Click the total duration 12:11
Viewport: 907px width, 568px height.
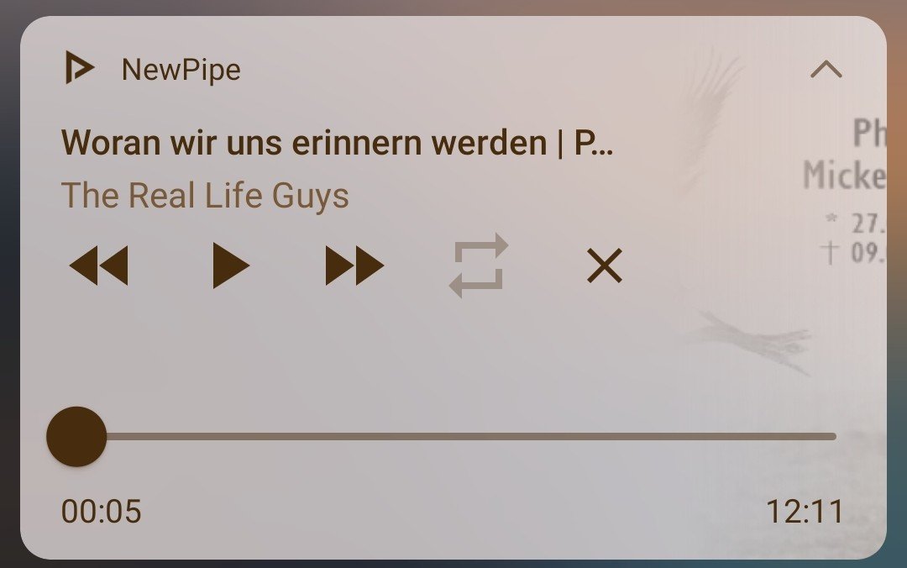(805, 511)
